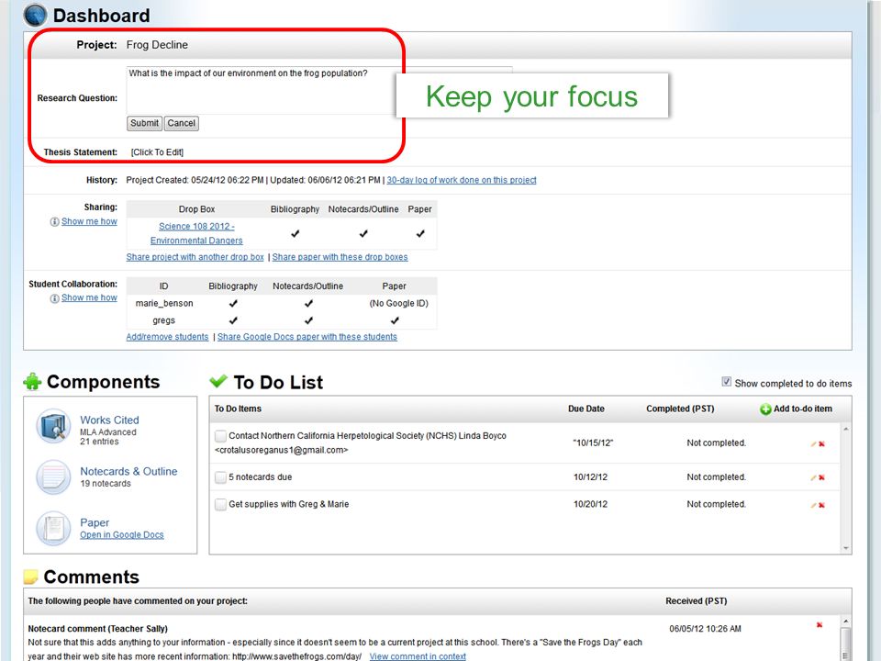881x661 pixels.
Task: Toggle Paper check for gregs
Action: pyautogui.click(x=395, y=320)
